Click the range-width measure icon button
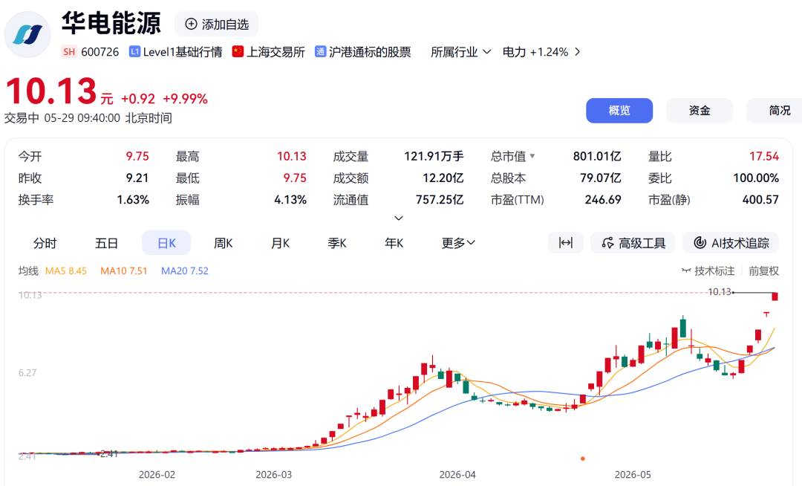 [x=566, y=243]
